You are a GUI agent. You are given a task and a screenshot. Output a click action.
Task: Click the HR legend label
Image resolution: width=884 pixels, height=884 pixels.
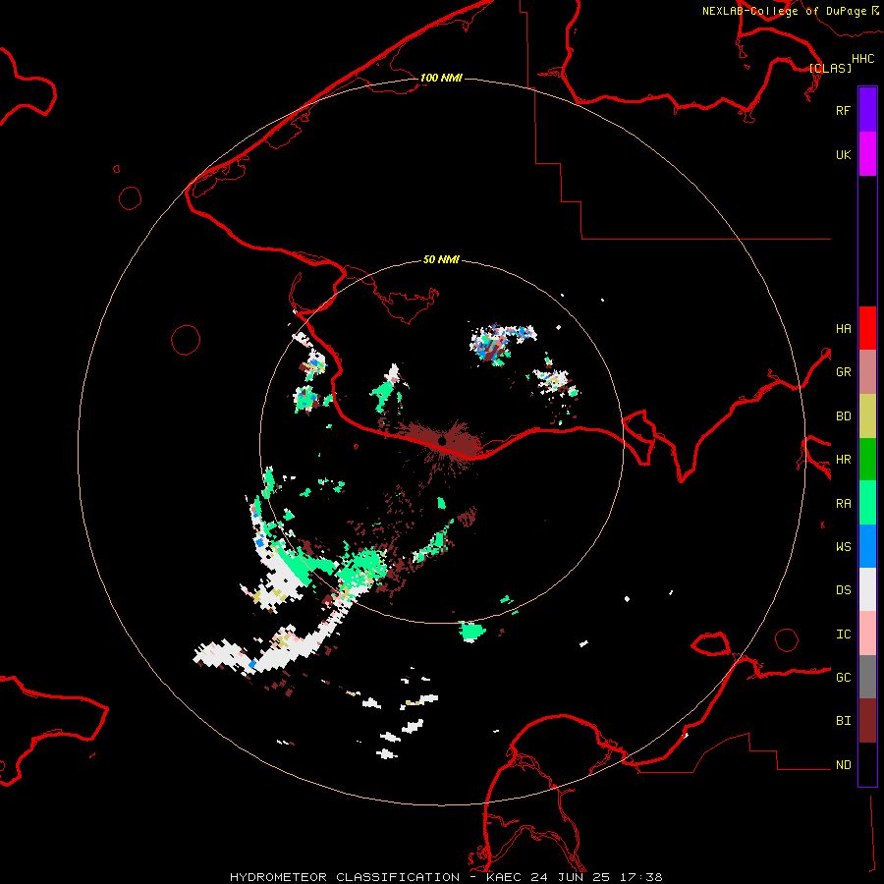coord(843,460)
